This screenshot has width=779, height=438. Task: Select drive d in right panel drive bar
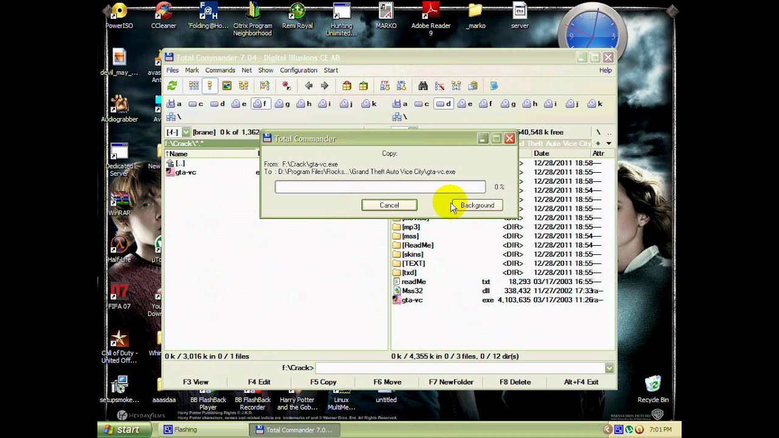click(444, 104)
